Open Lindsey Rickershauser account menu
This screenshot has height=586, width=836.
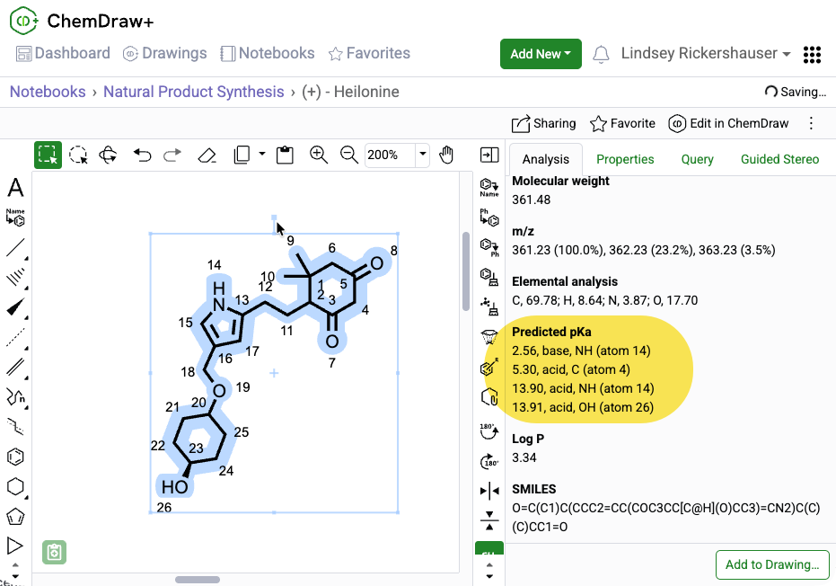(705, 54)
